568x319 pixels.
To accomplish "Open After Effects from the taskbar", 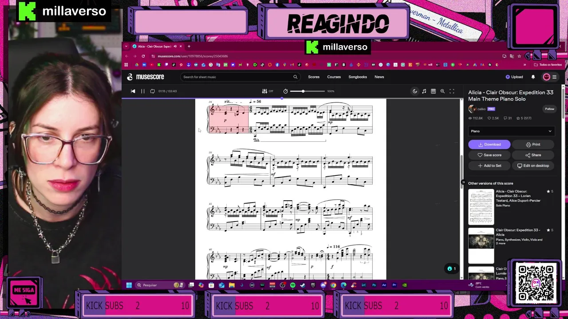I will click(384, 285).
